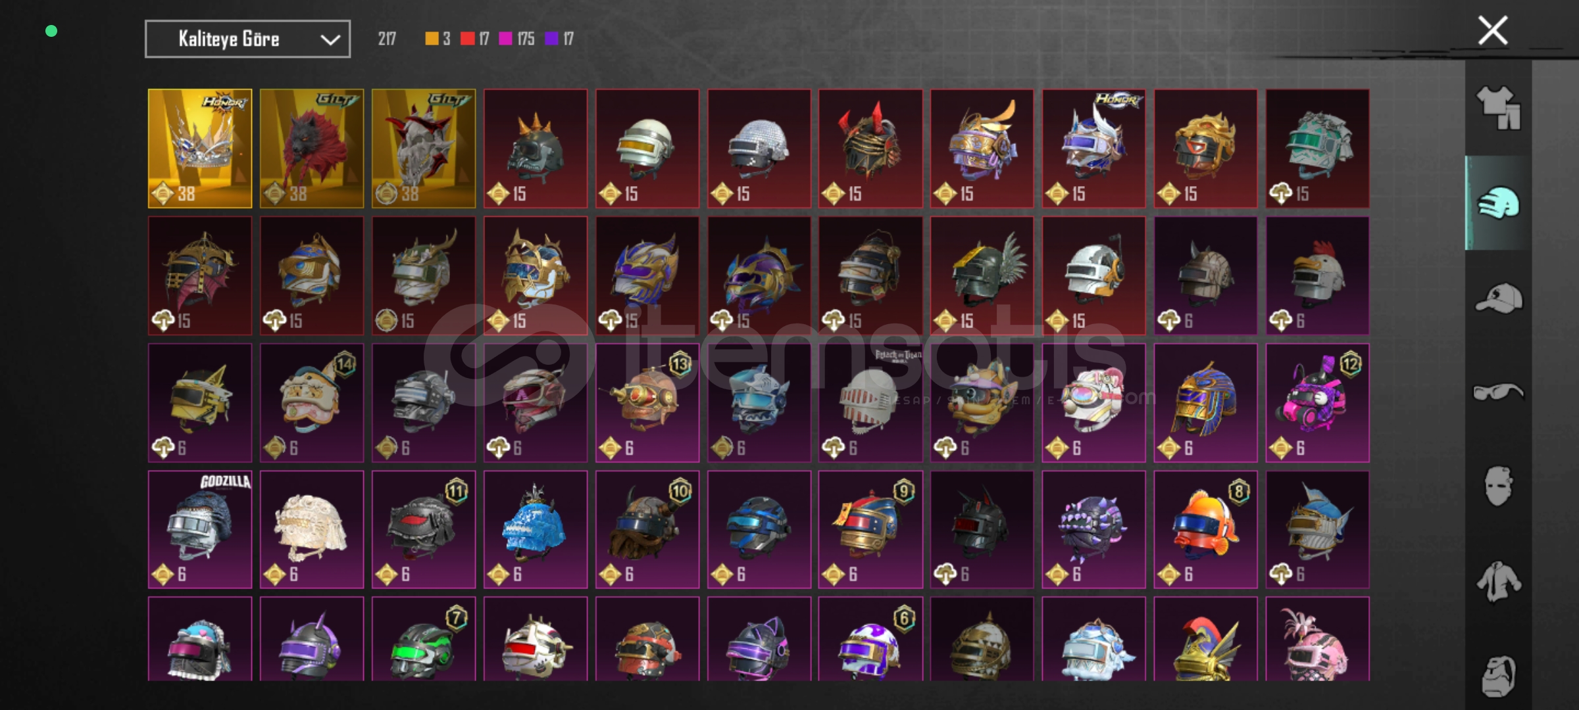Select the chicken head helmet
This screenshot has height=710, width=1579.
click(1317, 276)
